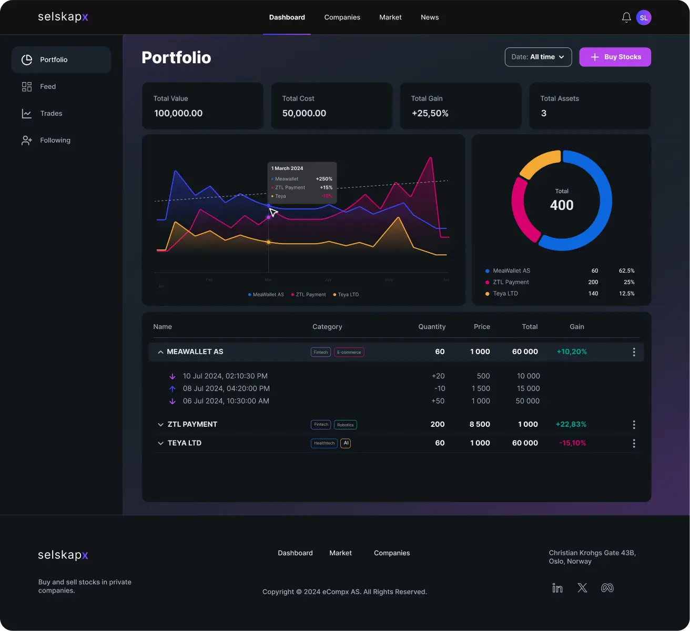The image size is (690, 631).
Task: Expand the ZTL PAYMENT row
Action: pos(160,425)
